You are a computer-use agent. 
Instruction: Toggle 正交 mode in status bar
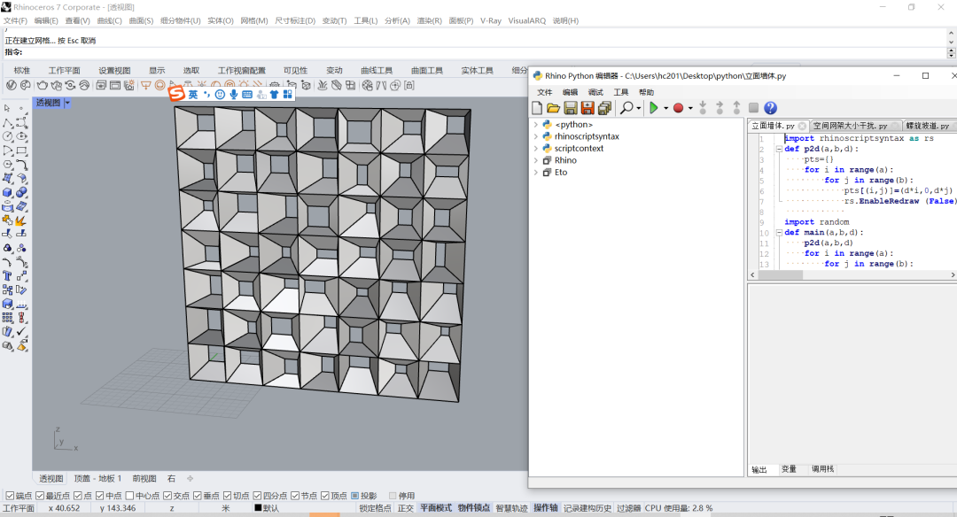click(405, 508)
